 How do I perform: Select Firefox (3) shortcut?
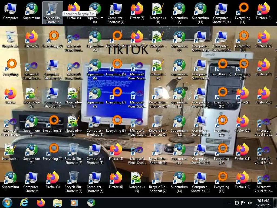click(x=53, y=180)
